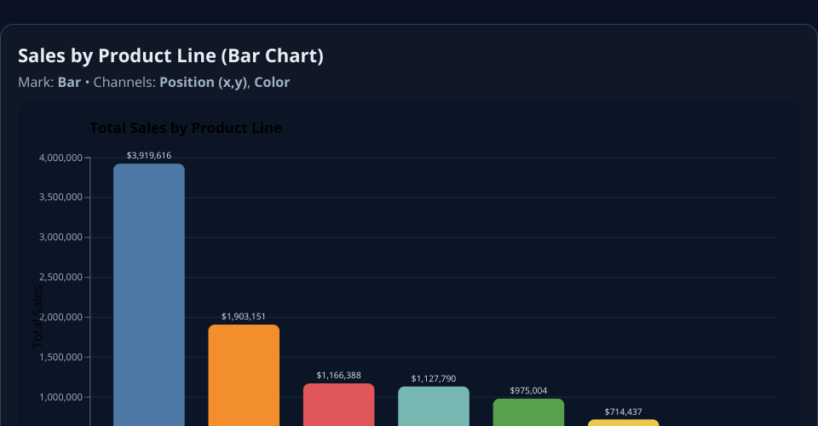Viewport: 818px width, 426px height.
Task: Click the $3,919,616 value label
Action: 149,155
